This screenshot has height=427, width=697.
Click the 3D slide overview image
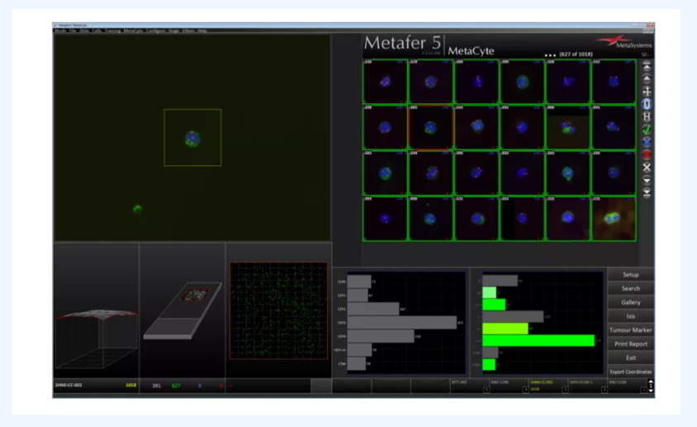click(183, 310)
